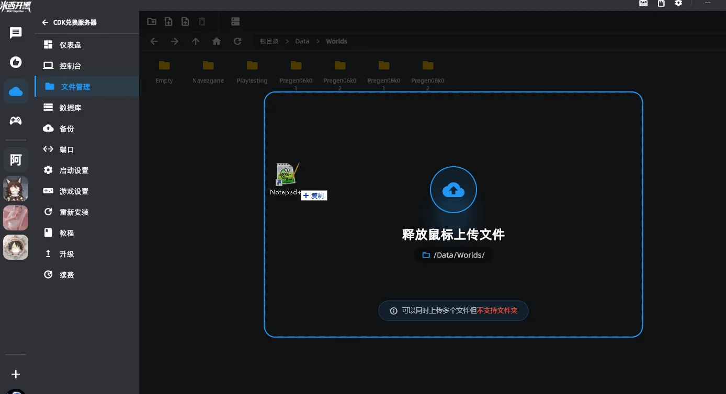726x394 pixels.
Task: Open the 启动设置 startup settings item
Action: click(x=87, y=170)
